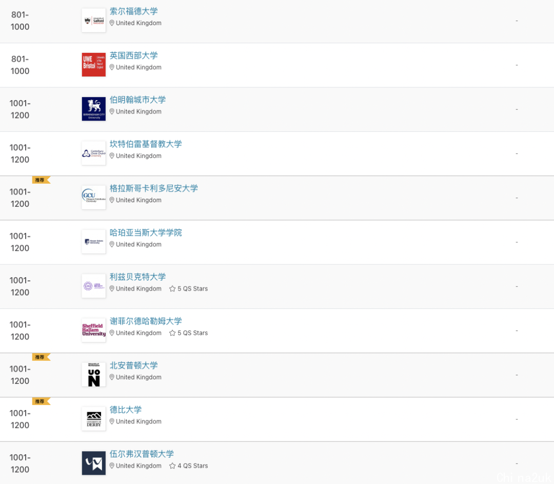Click the 推荐 badge on the 德比大学 row
Viewport: 554px width, 484px height.
pyautogui.click(x=42, y=401)
